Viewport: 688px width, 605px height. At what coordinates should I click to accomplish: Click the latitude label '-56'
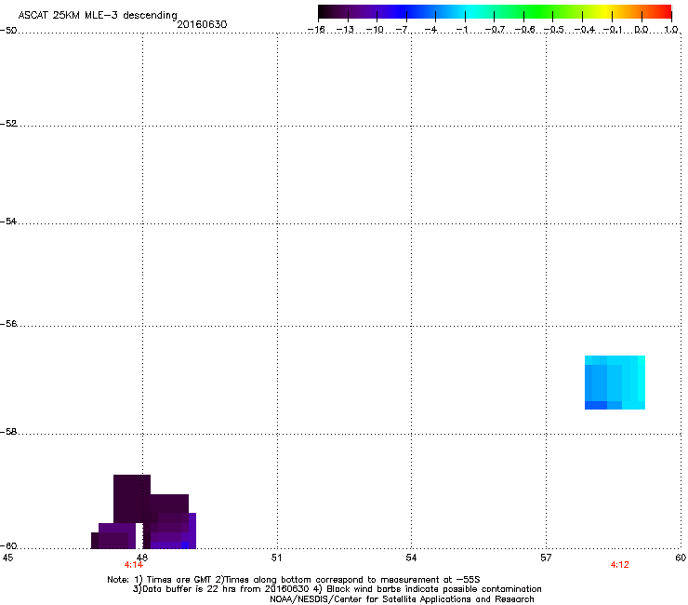tap(8, 323)
